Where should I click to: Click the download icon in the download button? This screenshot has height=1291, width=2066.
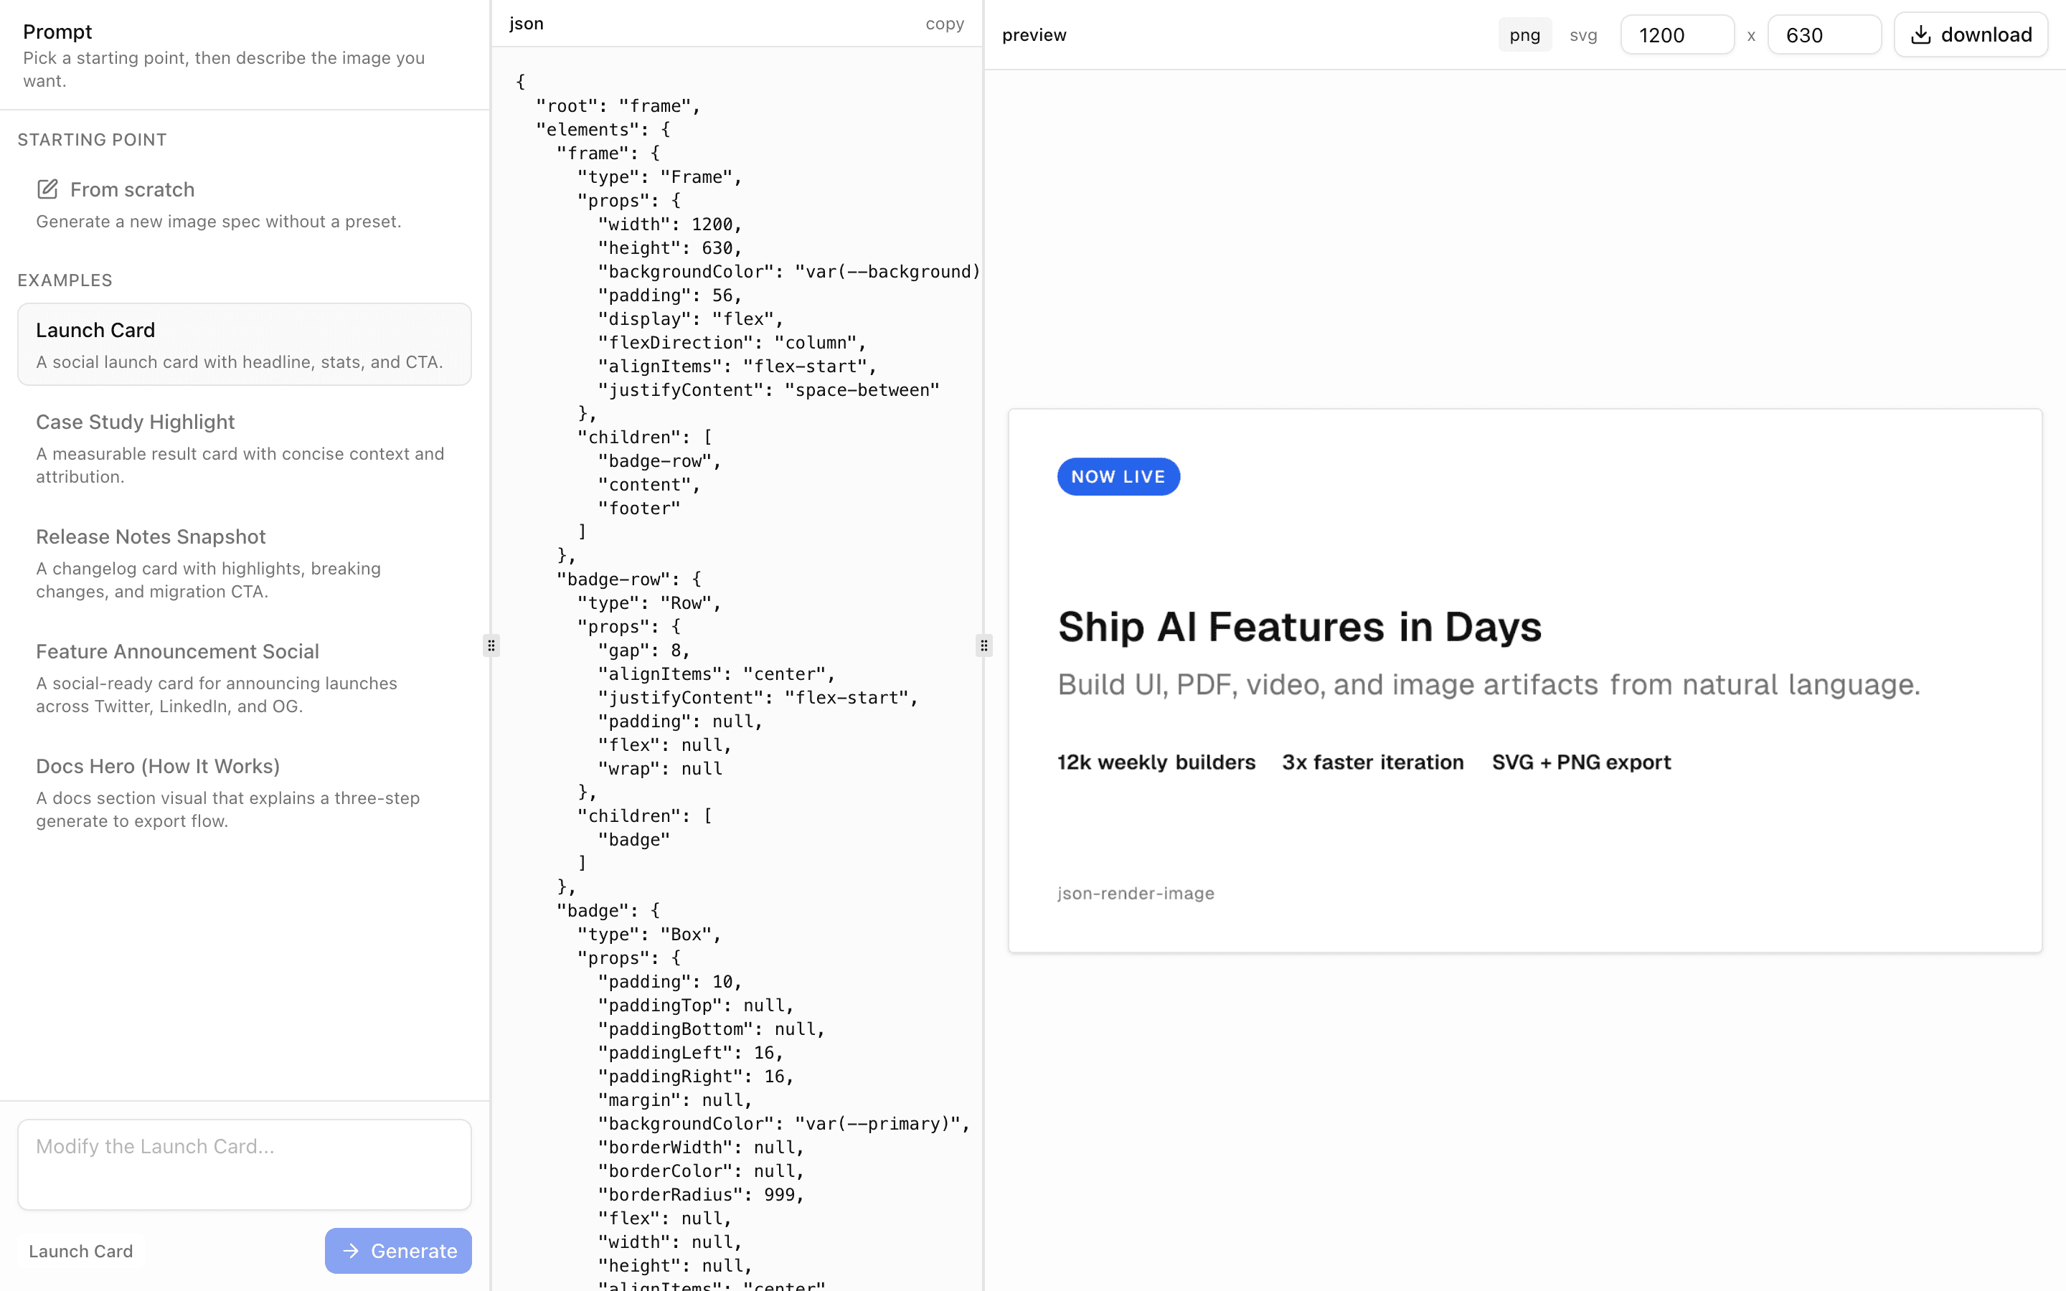coord(1923,34)
